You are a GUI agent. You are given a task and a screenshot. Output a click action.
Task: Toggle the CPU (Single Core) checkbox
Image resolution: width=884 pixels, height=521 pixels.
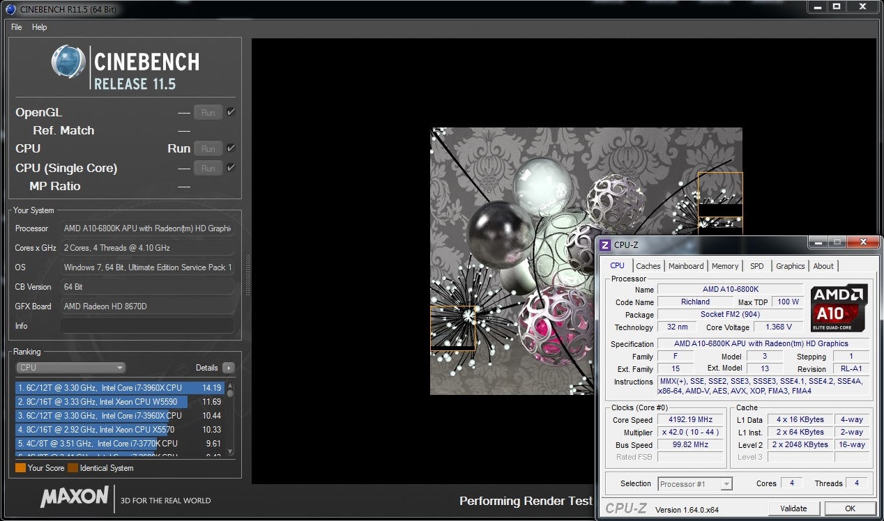231,168
